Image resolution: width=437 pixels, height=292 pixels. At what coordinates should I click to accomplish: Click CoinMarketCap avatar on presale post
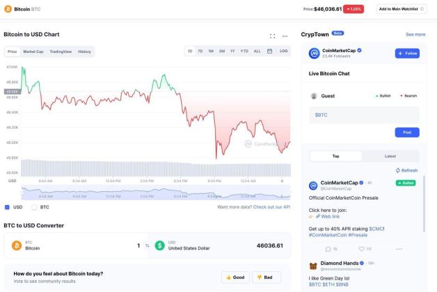pos(313,186)
